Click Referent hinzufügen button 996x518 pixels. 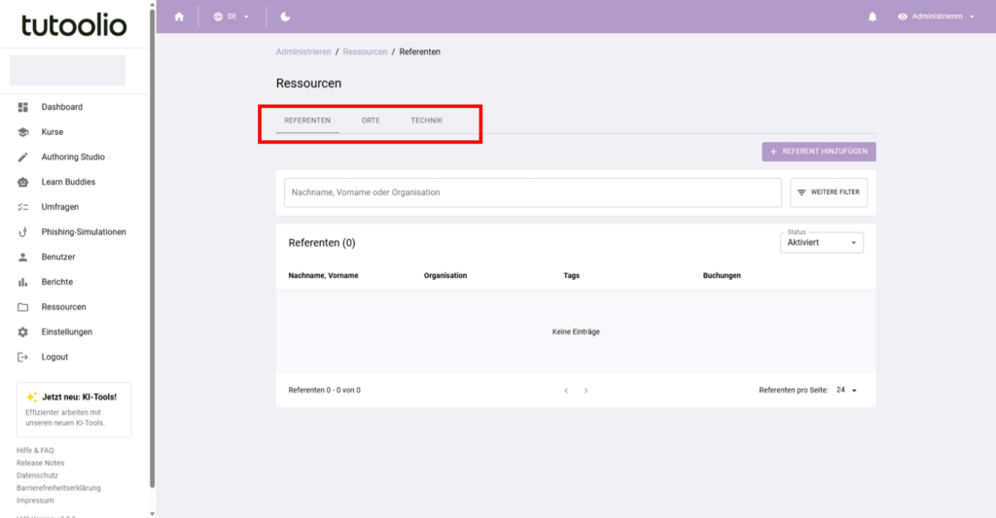click(819, 152)
